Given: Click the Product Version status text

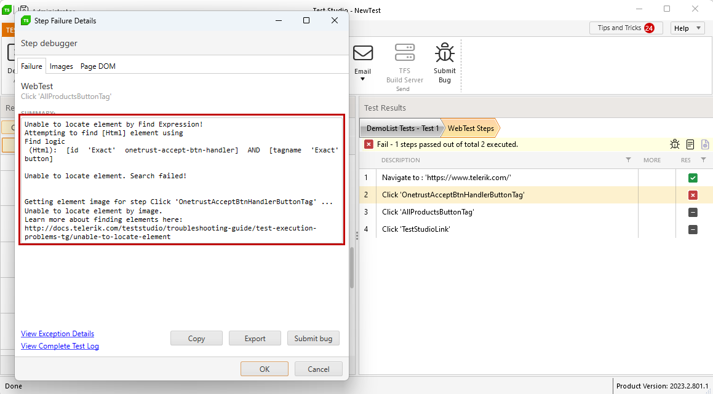Looking at the screenshot, I should point(662,386).
